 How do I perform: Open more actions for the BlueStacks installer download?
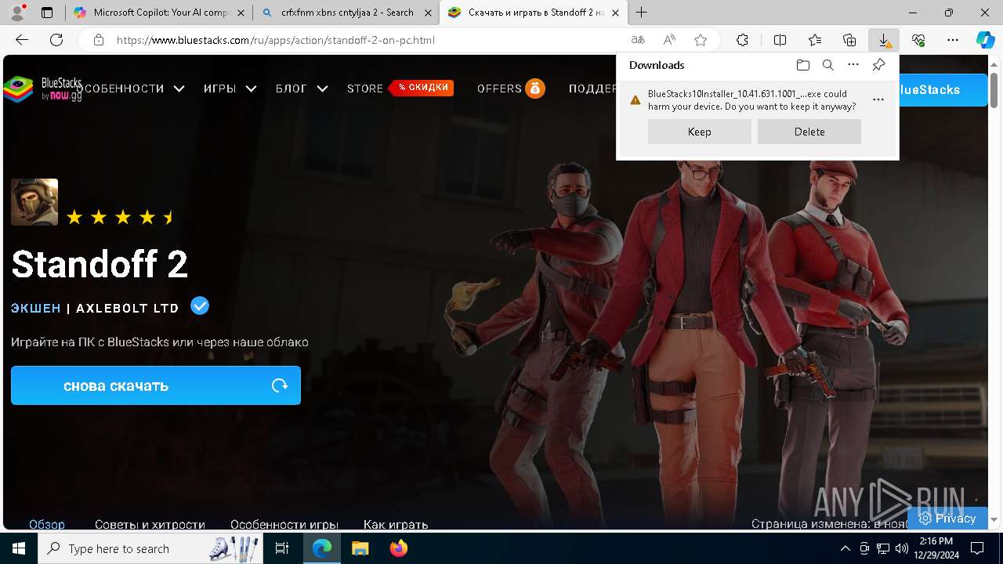[x=878, y=99]
